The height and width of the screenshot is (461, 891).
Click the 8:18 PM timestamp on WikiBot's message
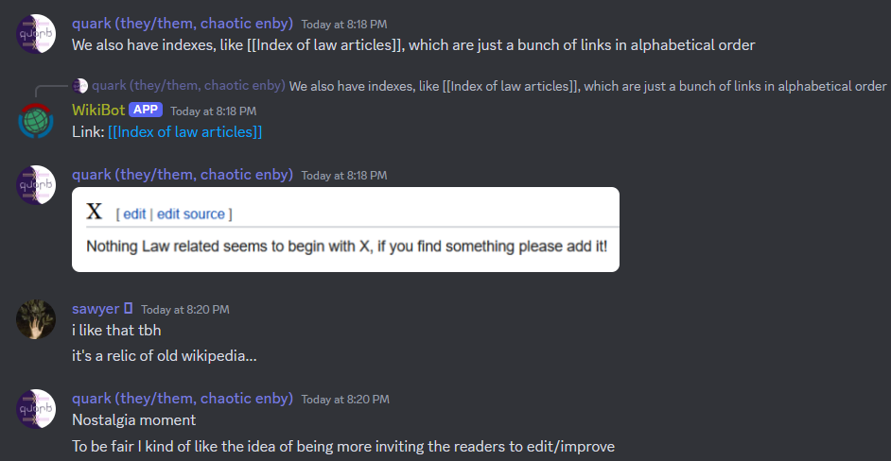[x=213, y=111]
